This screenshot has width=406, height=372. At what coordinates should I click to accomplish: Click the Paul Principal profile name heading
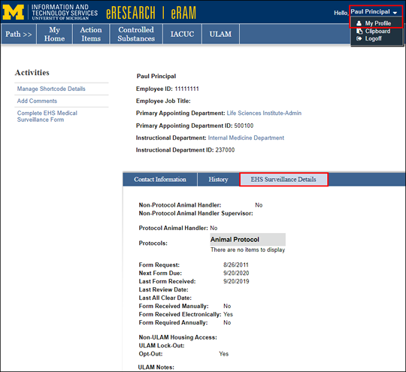click(156, 76)
